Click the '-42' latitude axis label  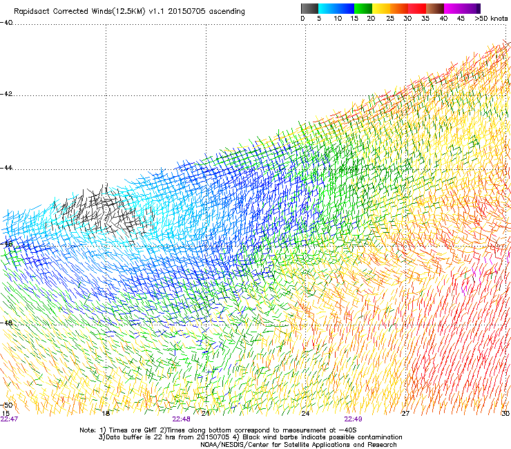coord(6,93)
